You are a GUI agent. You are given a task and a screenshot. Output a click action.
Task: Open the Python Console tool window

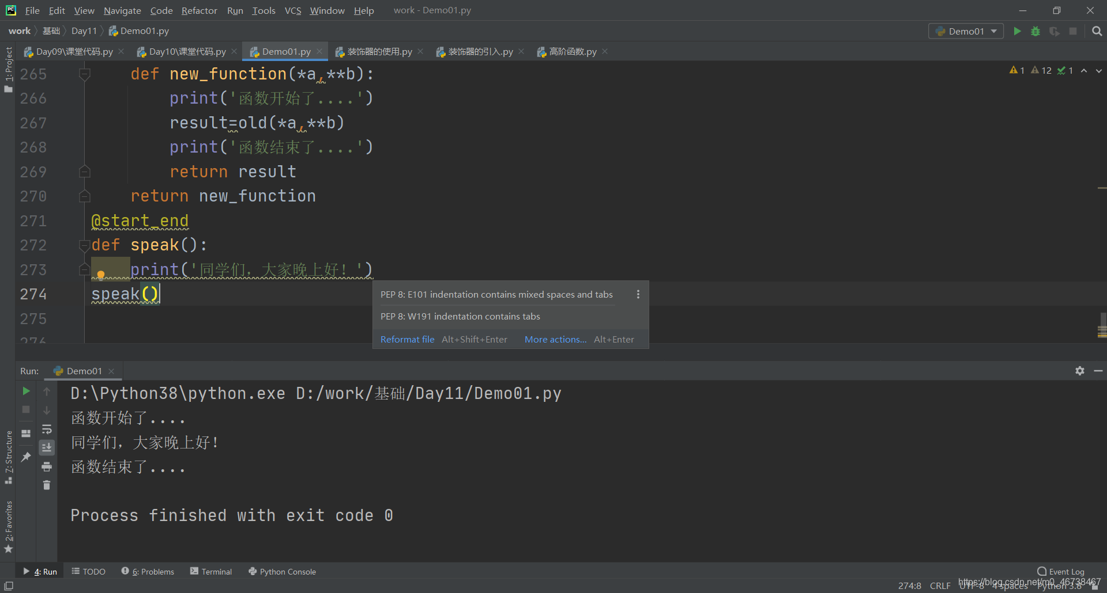[282, 571]
